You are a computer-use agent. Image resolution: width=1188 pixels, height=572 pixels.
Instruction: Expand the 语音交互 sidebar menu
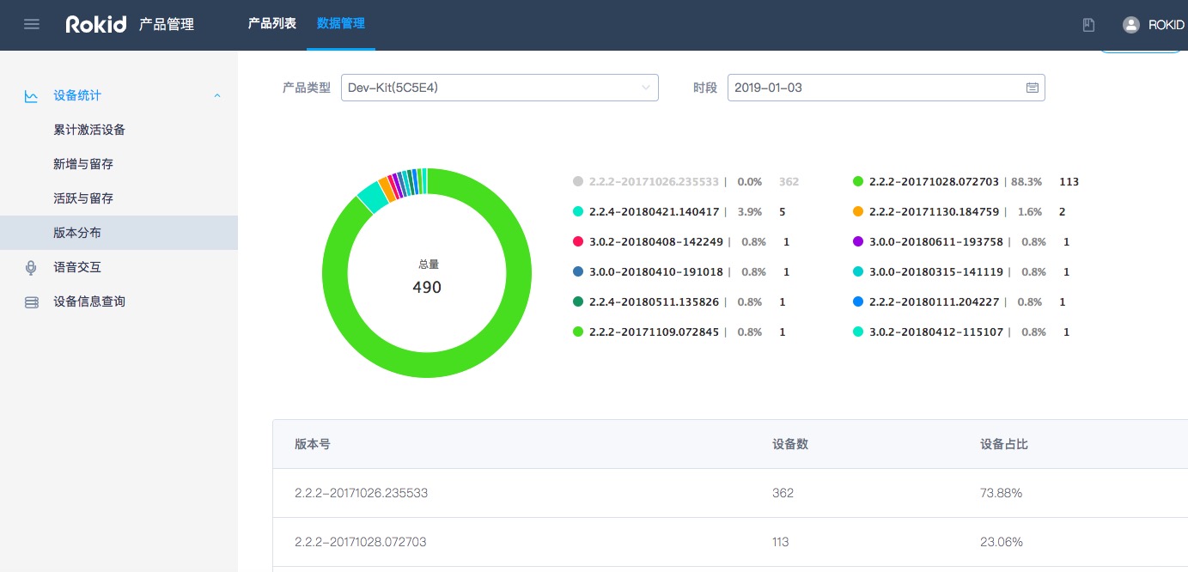click(77, 267)
